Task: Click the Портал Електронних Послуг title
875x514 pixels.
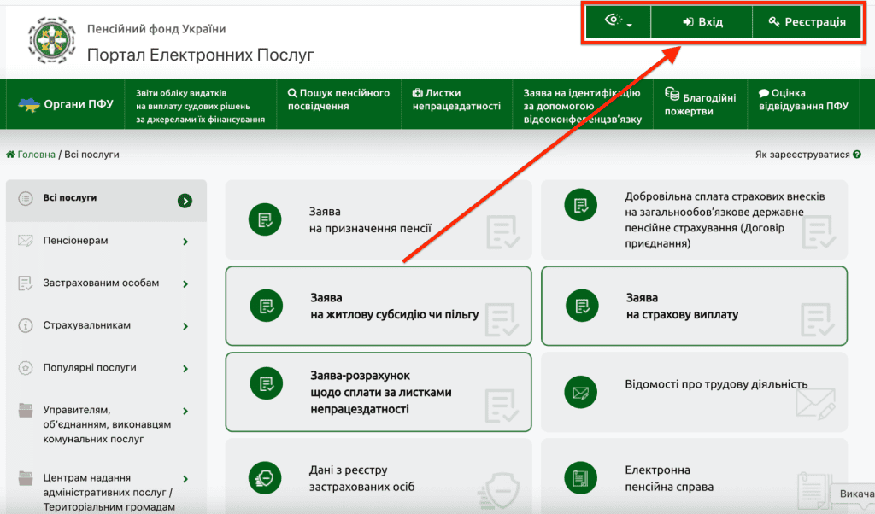Action: (x=200, y=55)
